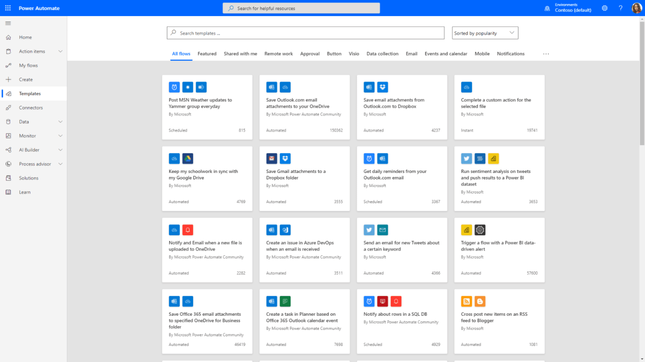Image resolution: width=645 pixels, height=362 pixels.
Task: Click Planner icon on Create a task card
Action: click(x=285, y=301)
